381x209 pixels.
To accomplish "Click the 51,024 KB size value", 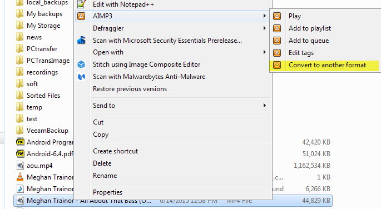I will [x=316, y=154].
